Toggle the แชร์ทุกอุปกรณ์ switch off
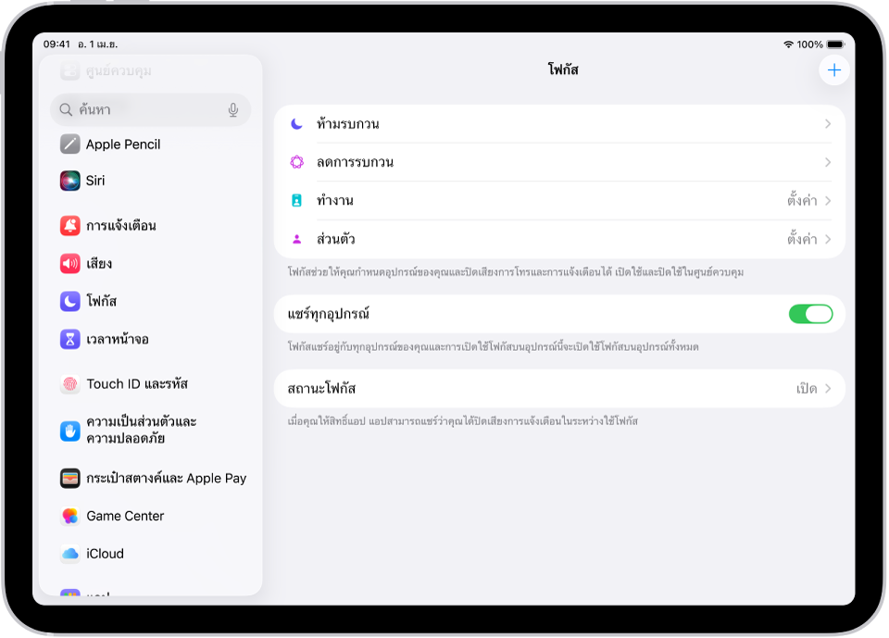889x638 pixels. click(810, 314)
